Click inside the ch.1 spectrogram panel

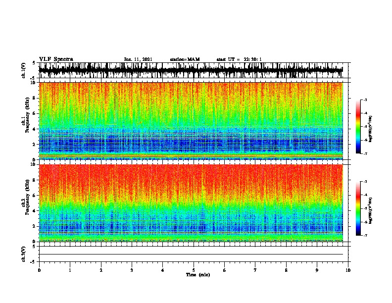pyautogui.click(x=191, y=121)
